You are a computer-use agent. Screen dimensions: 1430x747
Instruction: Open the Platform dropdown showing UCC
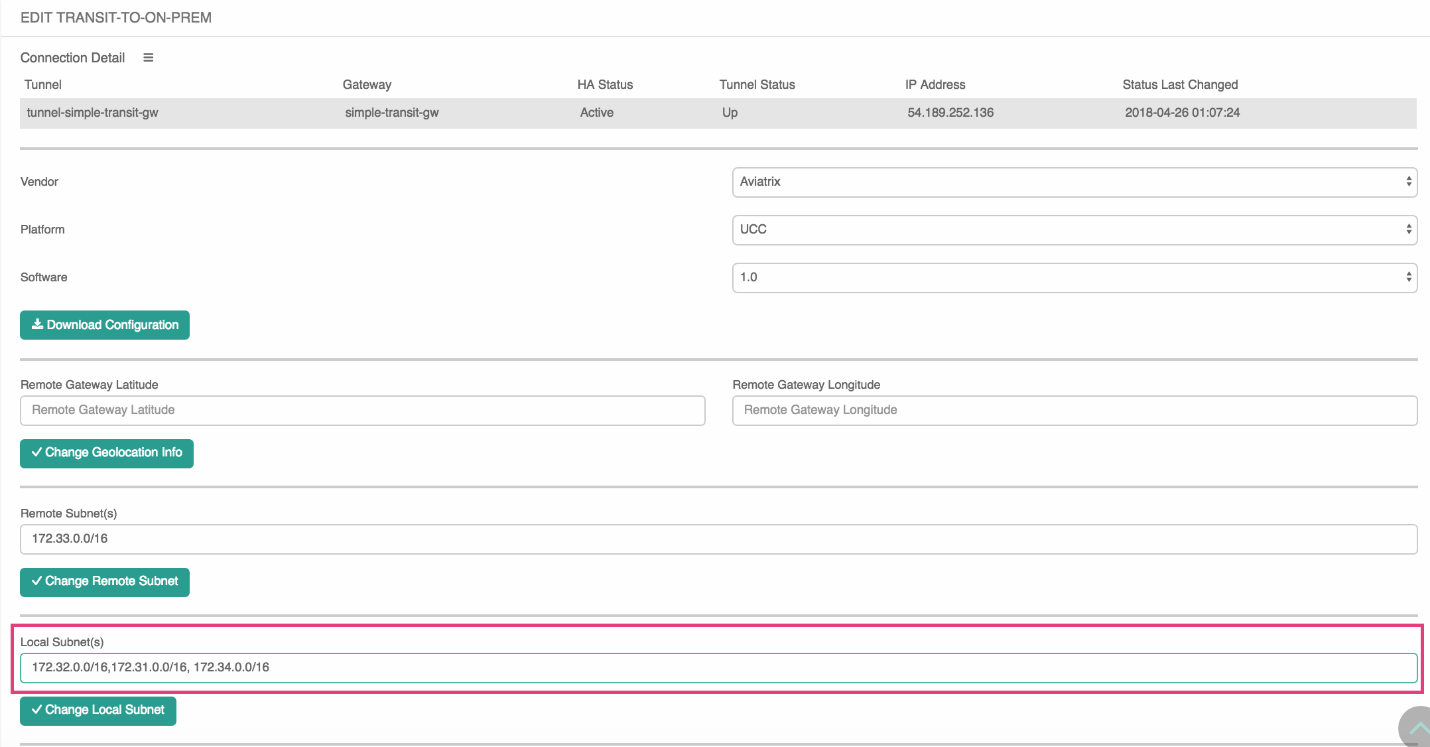pyautogui.click(x=1074, y=230)
